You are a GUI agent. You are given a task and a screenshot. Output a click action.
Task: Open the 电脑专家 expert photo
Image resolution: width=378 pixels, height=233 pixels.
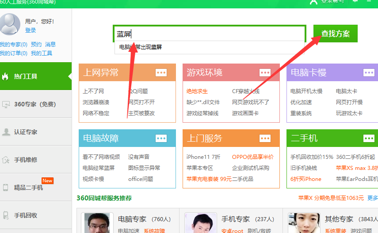tap(97, 223)
